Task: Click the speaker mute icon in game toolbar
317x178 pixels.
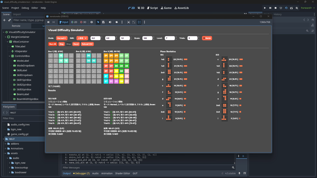Action: coord(110,22)
